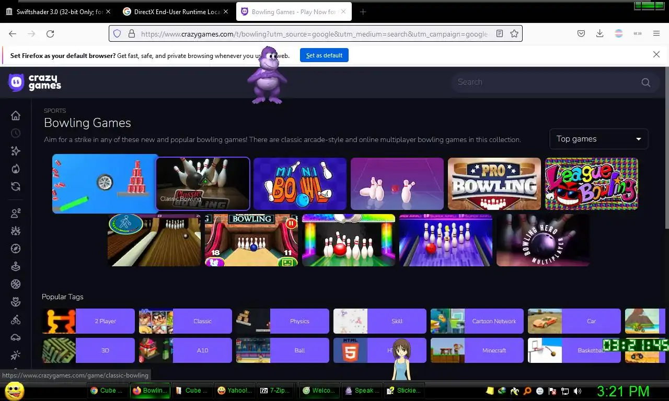Open Trending flame icon in sidebar

click(x=16, y=169)
